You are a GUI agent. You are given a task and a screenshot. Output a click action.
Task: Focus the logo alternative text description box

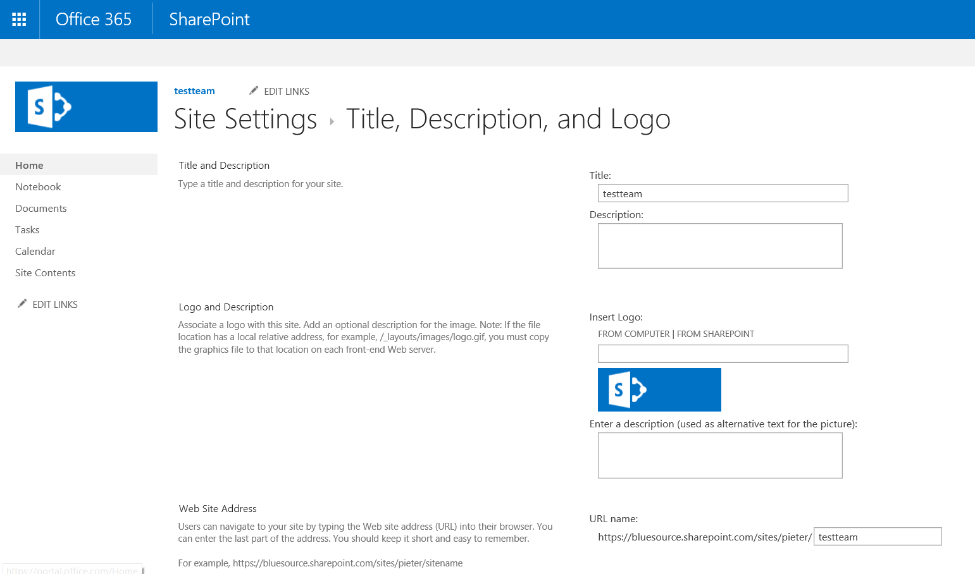pyautogui.click(x=720, y=455)
